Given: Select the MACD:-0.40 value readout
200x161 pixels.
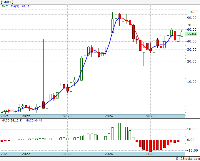Looking at the screenshot, I should (34, 121).
